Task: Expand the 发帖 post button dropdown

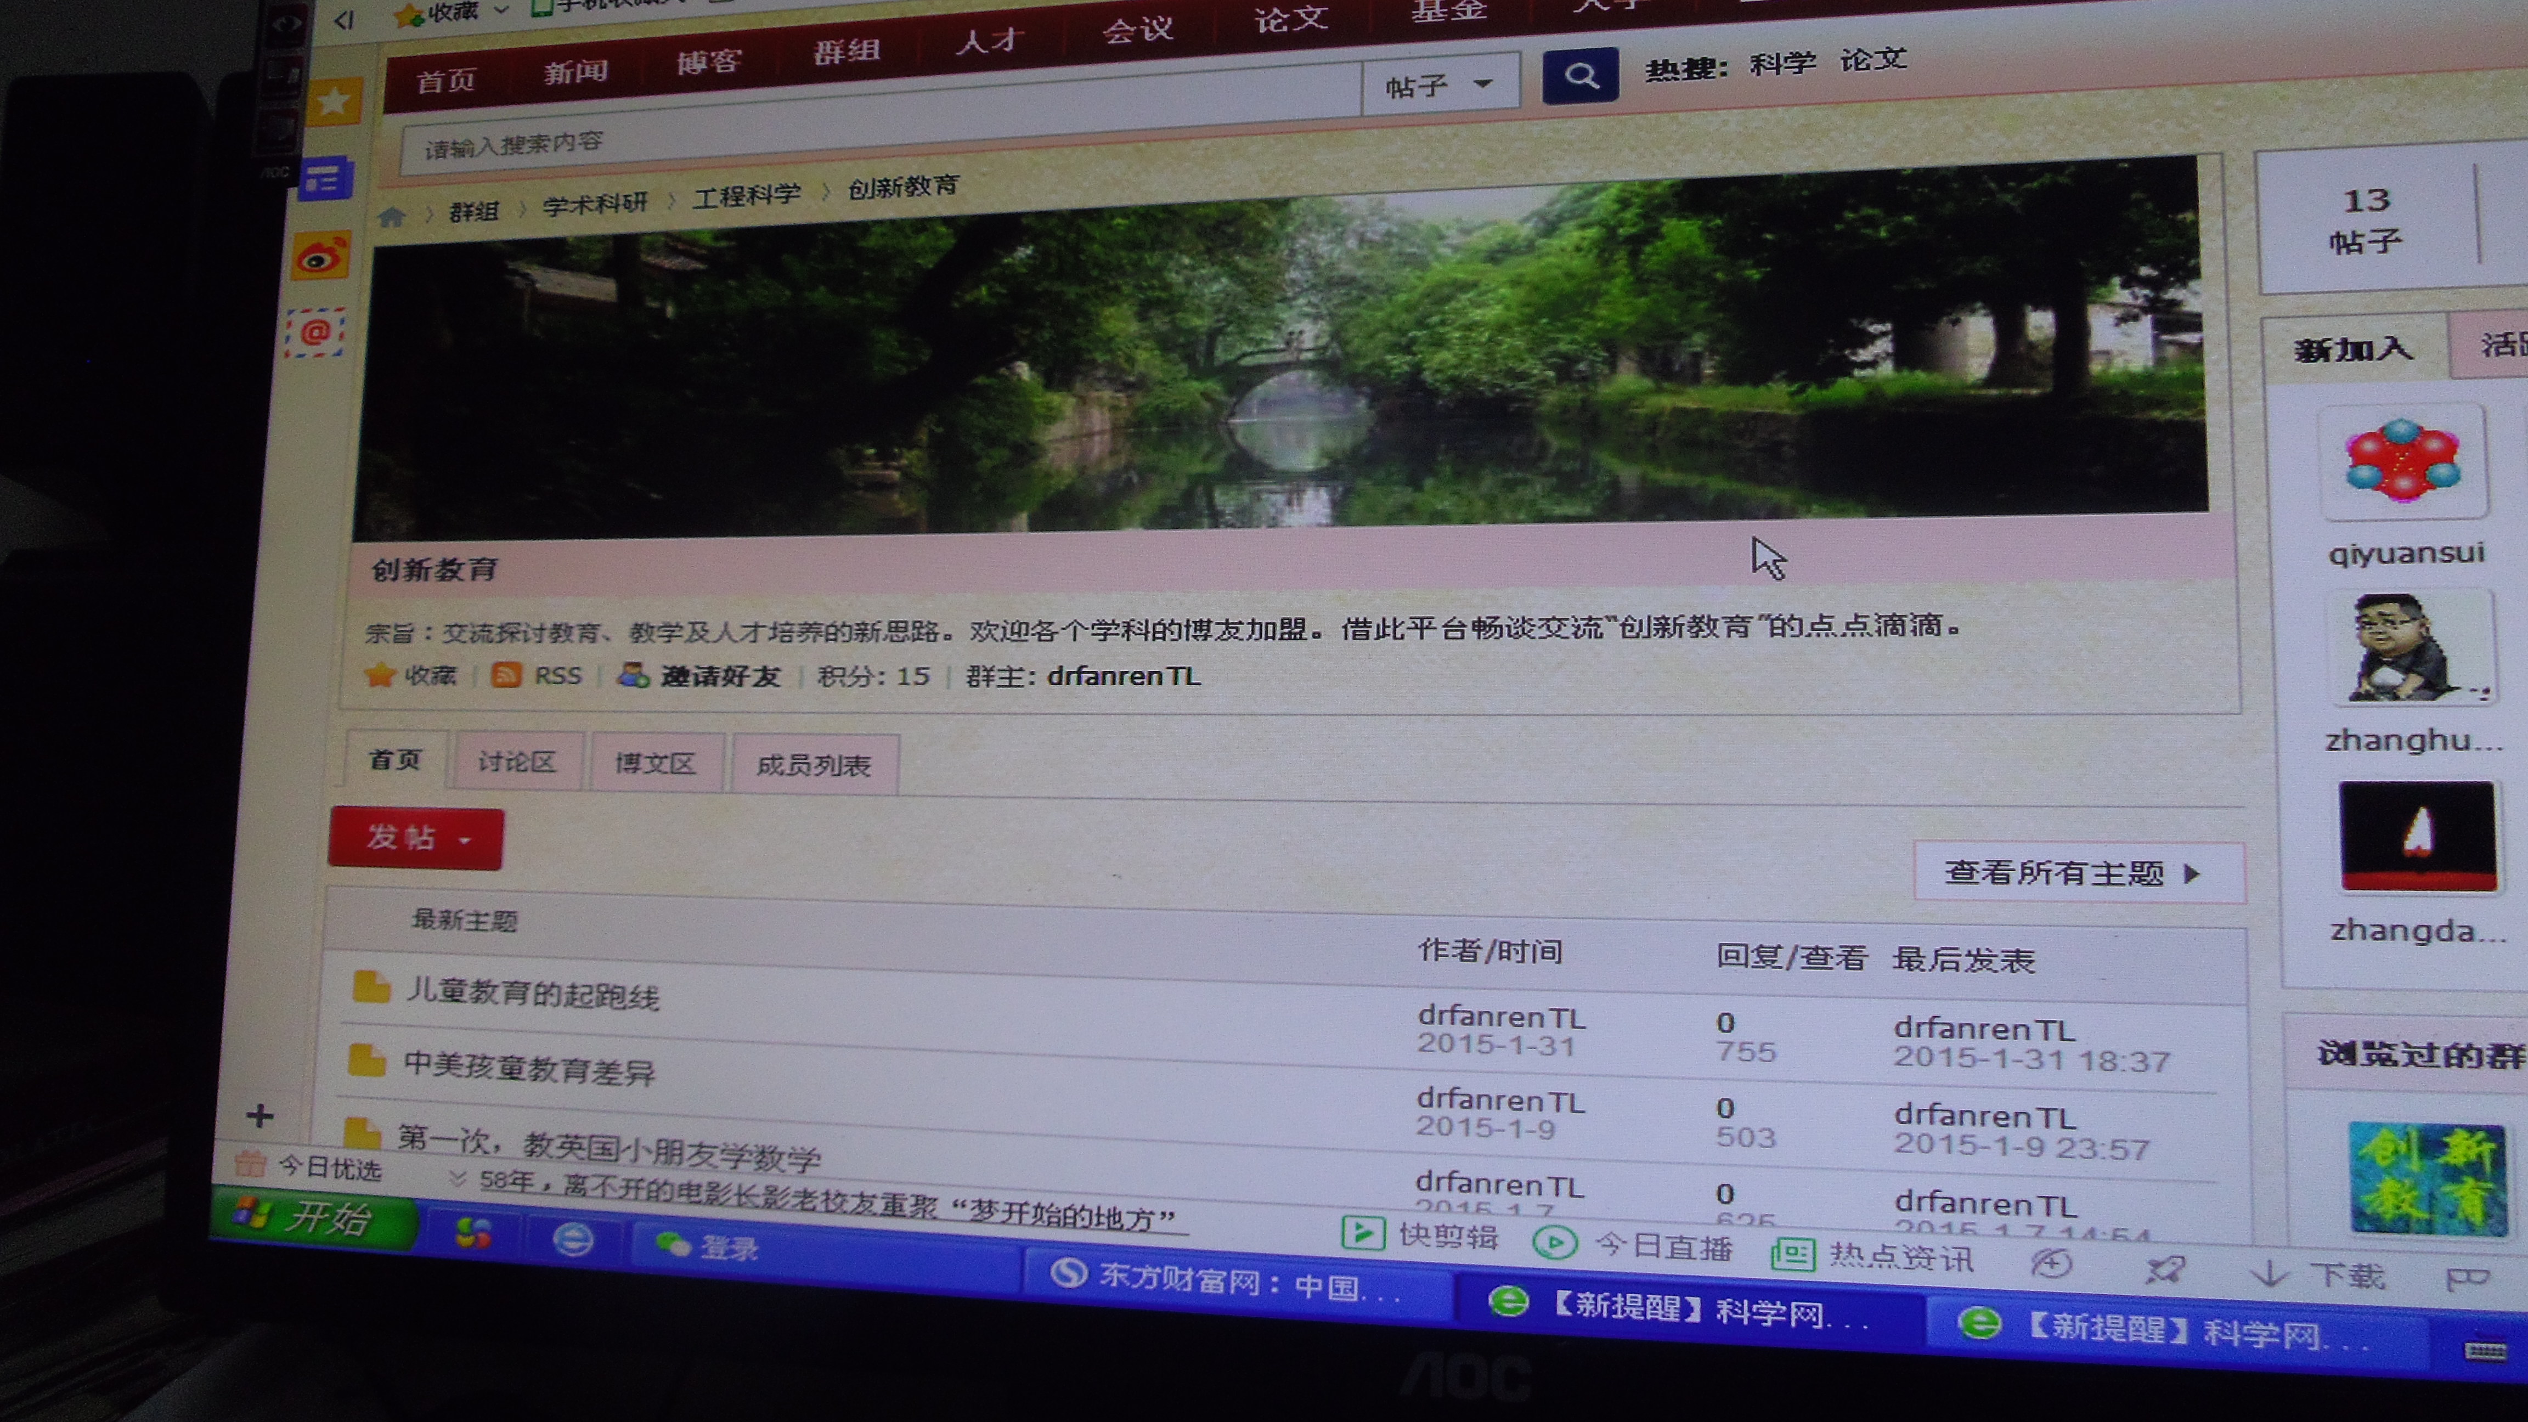Action: click(465, 840)
